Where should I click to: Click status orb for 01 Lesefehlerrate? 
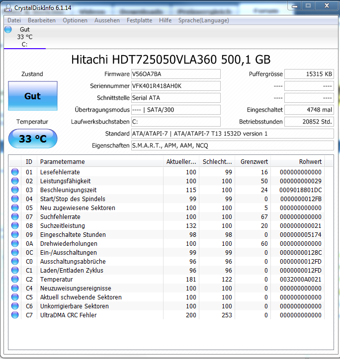pos(15,172)
